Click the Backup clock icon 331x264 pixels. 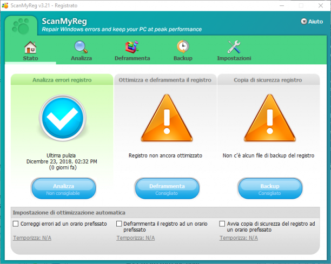[183, 46]
